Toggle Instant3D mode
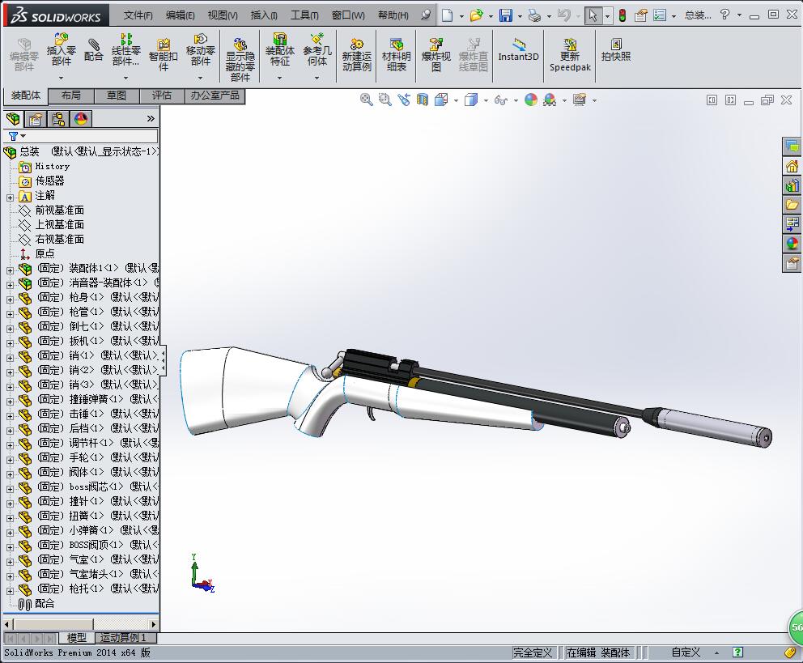 [x=518, y=49]
